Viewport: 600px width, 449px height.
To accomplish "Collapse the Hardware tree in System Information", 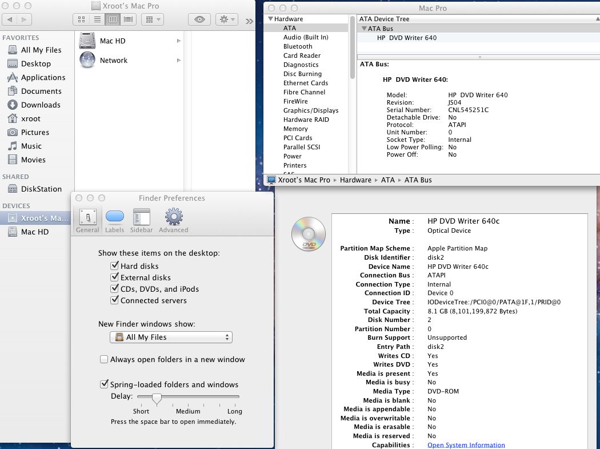I will (x=270, y=19).
